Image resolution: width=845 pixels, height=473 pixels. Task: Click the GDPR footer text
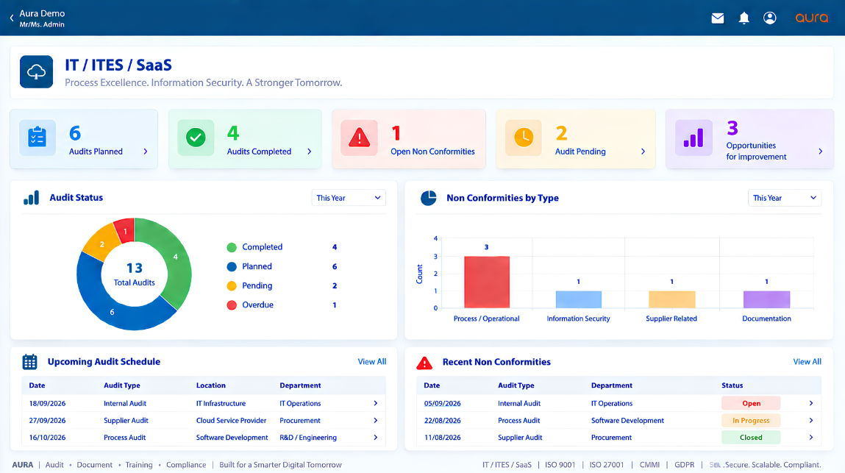click(x=685, y=465)
